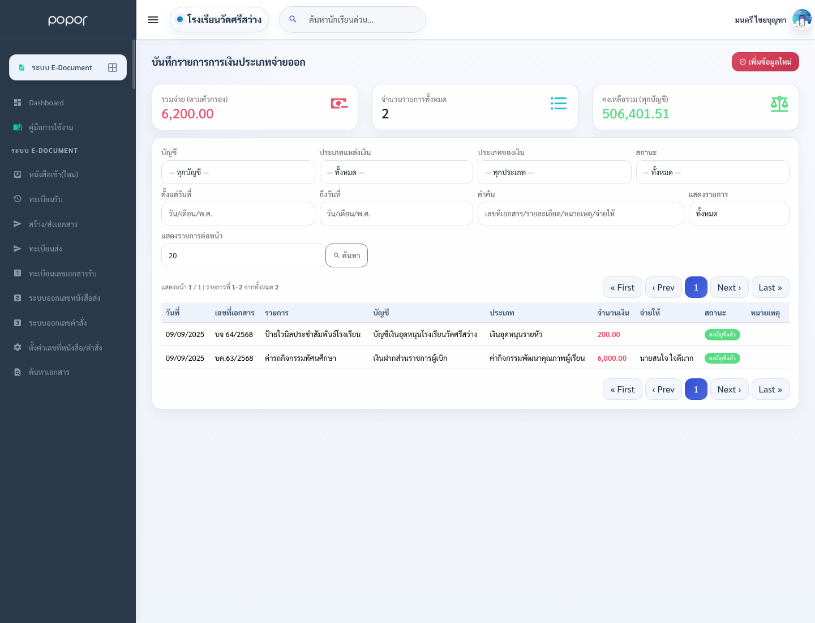Screen dimensions: 815x623
Task: Click the ทะเบียนรับ history icon
Action: (18, 199)
